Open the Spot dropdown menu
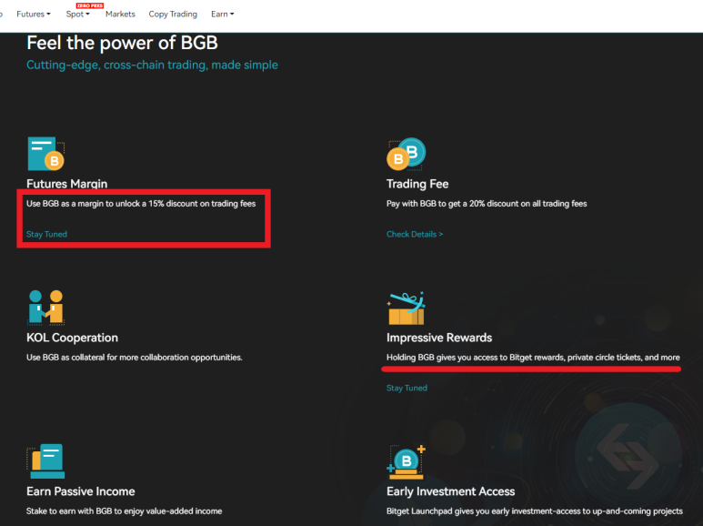This screenshot has height=526, width=703. pos(77,14)
